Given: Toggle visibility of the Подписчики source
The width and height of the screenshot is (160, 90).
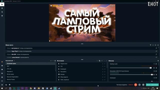Looking at the screenshot, I should click(x=105, y=64).
